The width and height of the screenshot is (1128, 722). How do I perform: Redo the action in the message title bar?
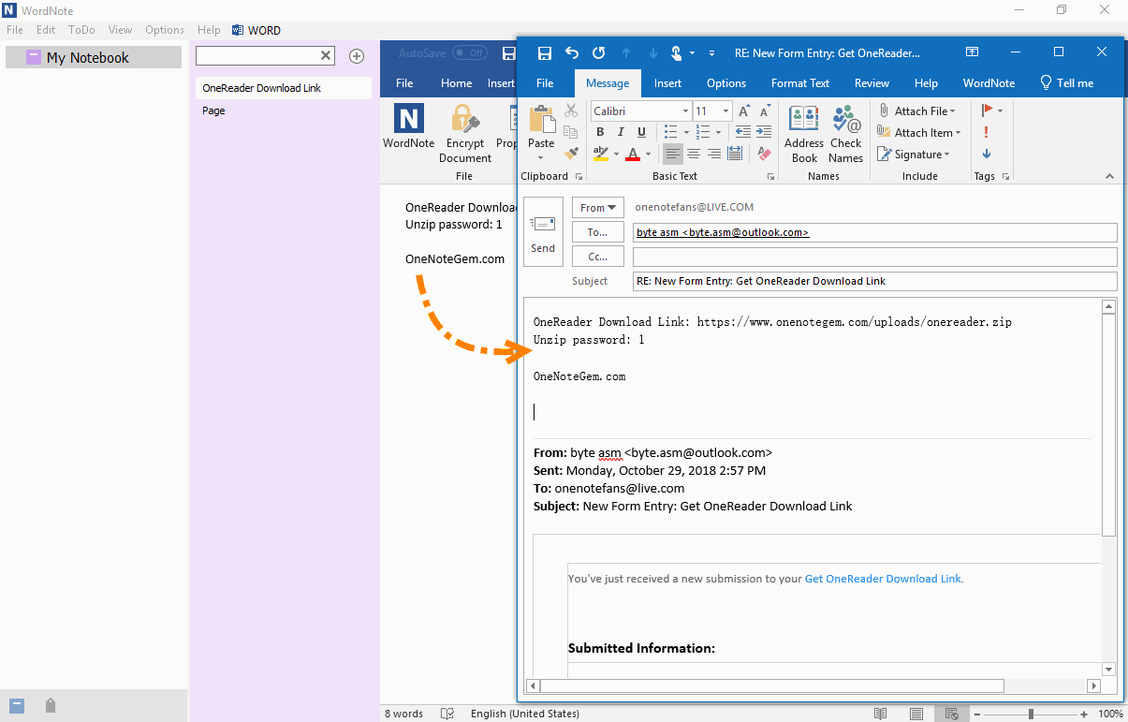pyautogui.click(x=599, y=52)
